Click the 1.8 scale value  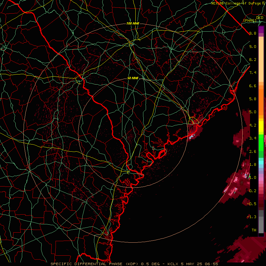[x=253, y=165]
